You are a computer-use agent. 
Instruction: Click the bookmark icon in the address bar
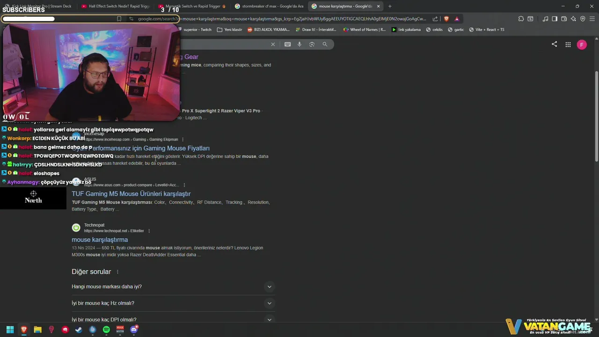click(119, 19)
